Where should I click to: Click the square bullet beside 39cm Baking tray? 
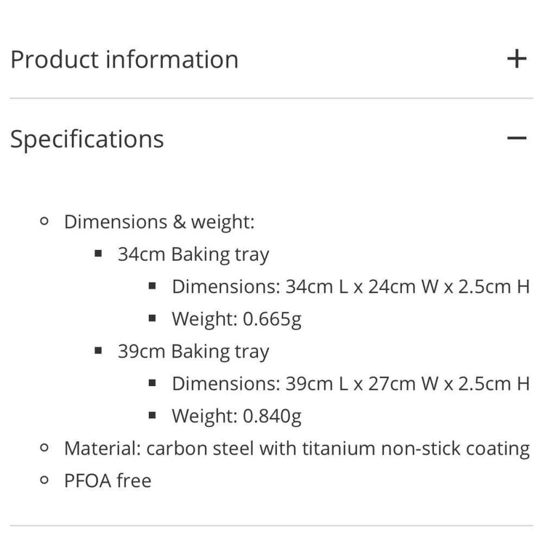coord(98,351)
